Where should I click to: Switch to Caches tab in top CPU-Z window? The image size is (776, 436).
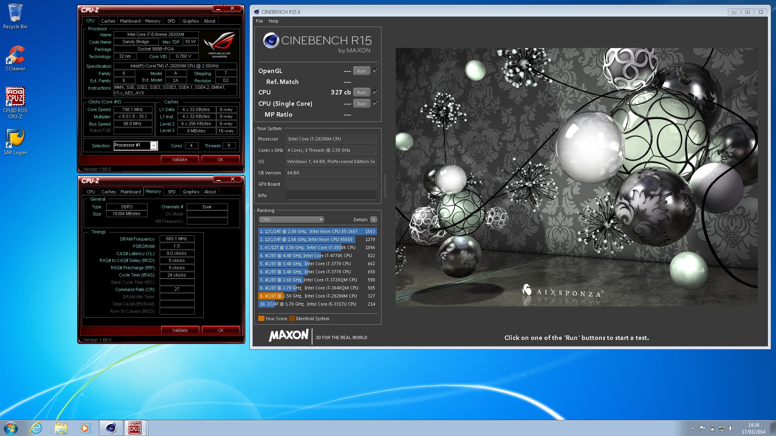point(108,21)
